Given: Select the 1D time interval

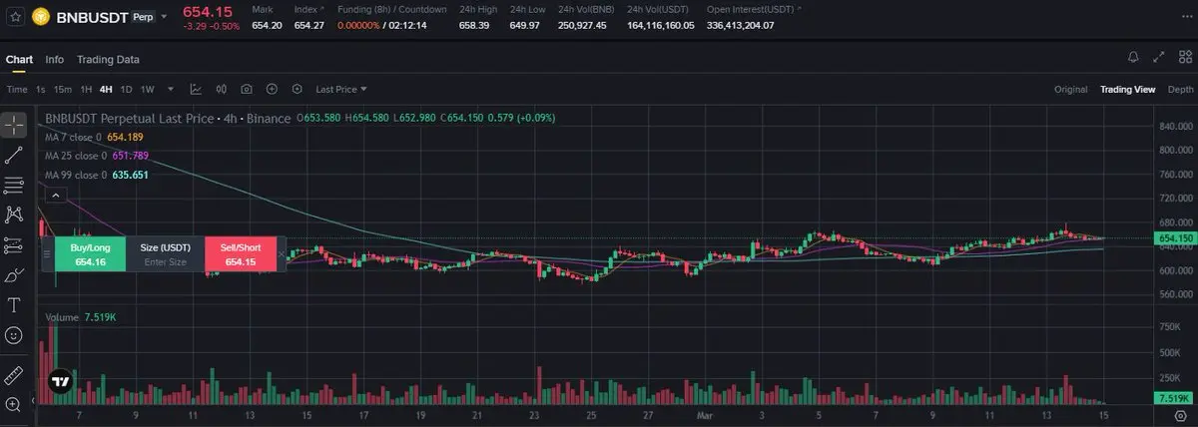Looking at the screenshot, I should point(126,89).
